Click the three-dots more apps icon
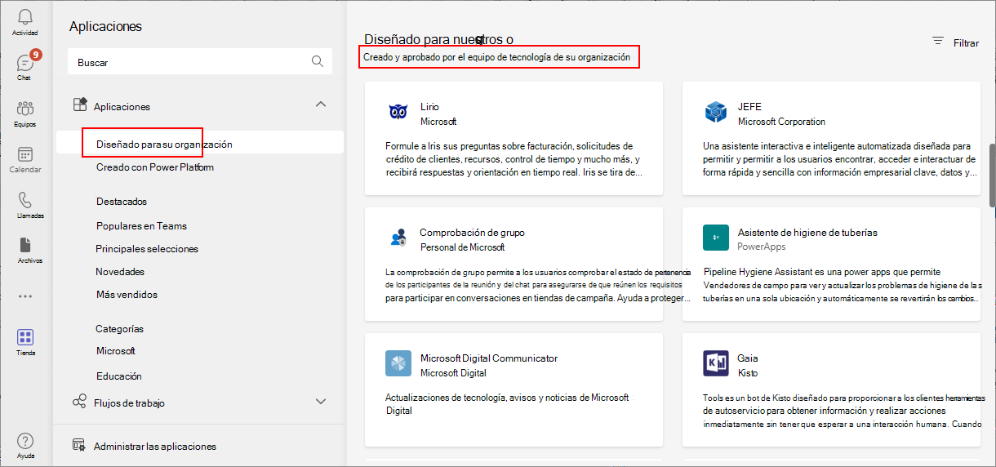996x467 pixels. pos(25,297)
